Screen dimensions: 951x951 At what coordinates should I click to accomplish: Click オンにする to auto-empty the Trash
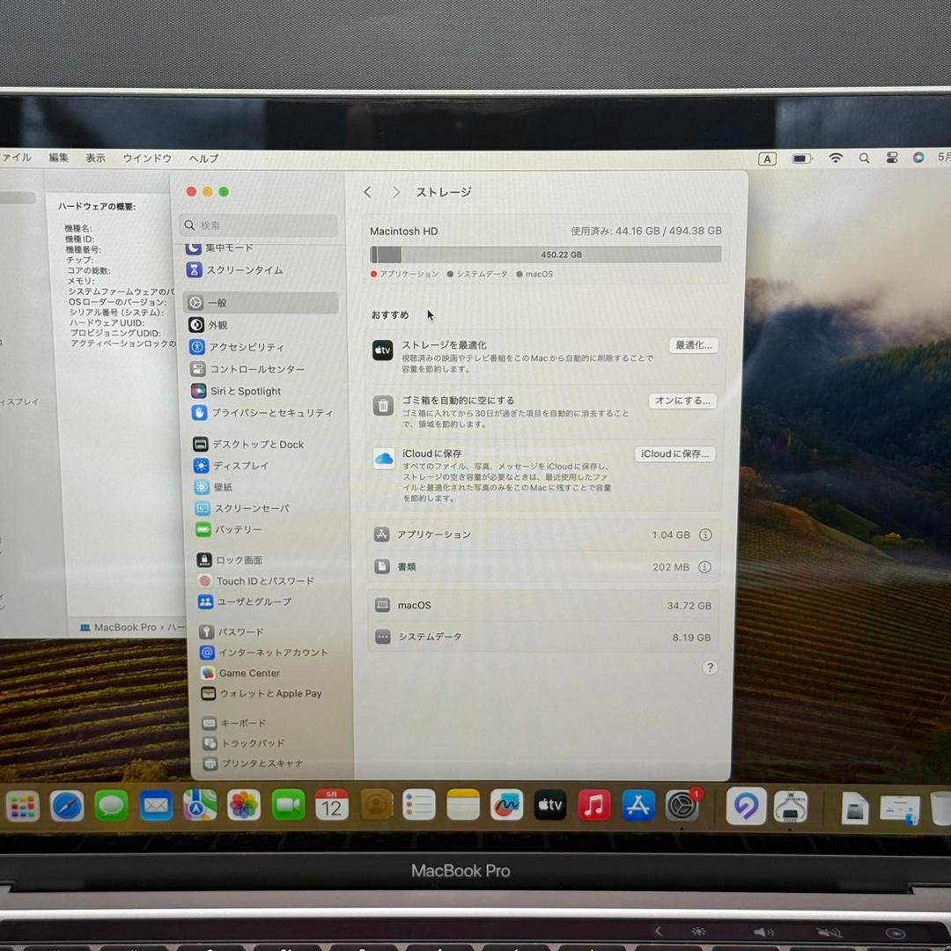point(682,401)
